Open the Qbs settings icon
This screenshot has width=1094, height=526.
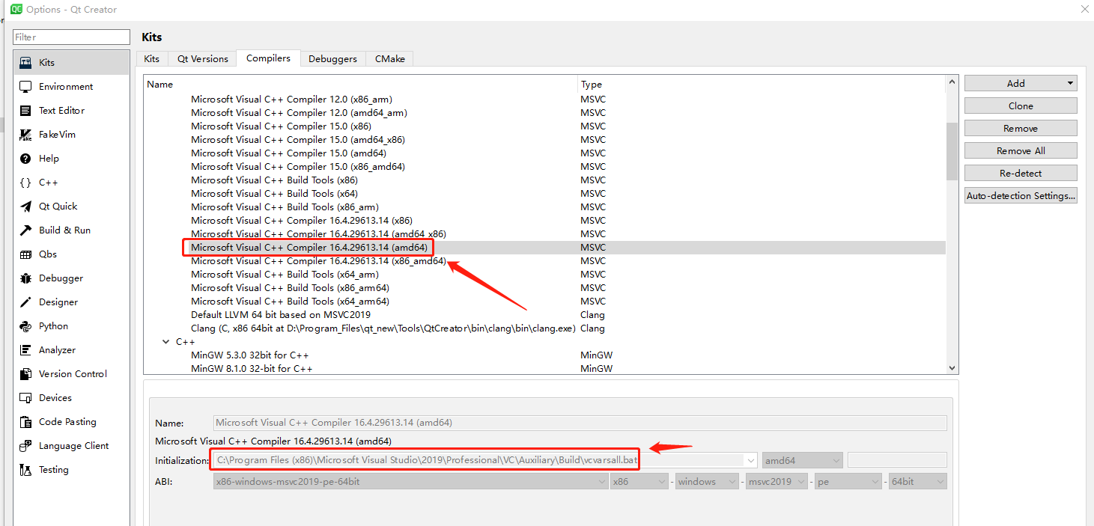tap(25, 254)
